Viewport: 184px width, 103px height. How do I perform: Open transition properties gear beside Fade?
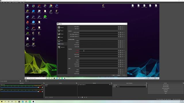click(x=146, y=85)
